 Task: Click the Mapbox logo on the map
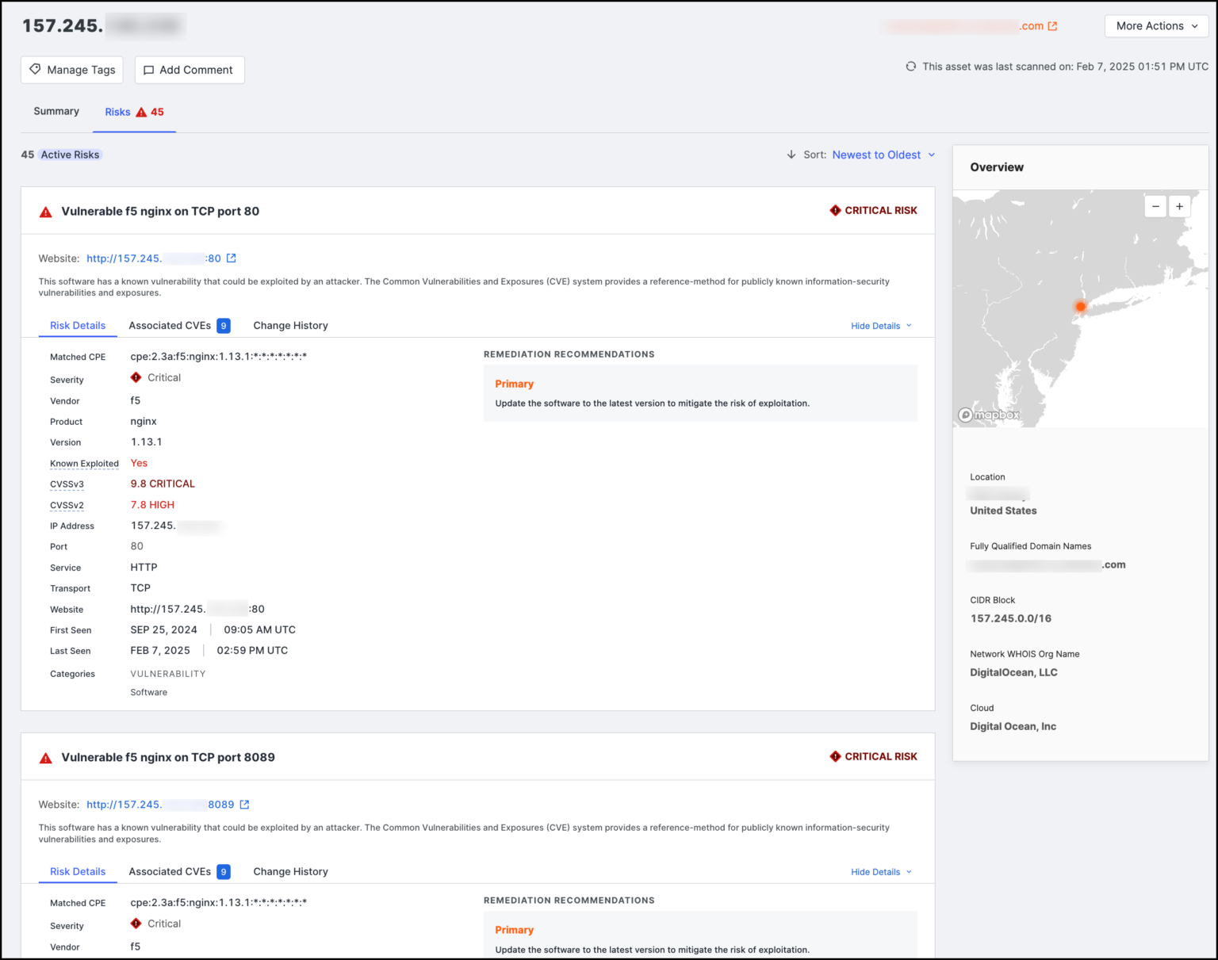pyautogui.click(x=989, y=415)
